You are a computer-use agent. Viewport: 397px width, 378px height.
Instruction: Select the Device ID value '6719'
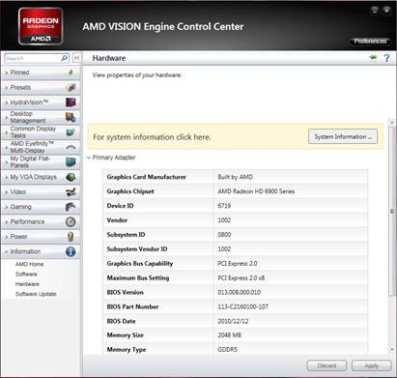point(224,206)
